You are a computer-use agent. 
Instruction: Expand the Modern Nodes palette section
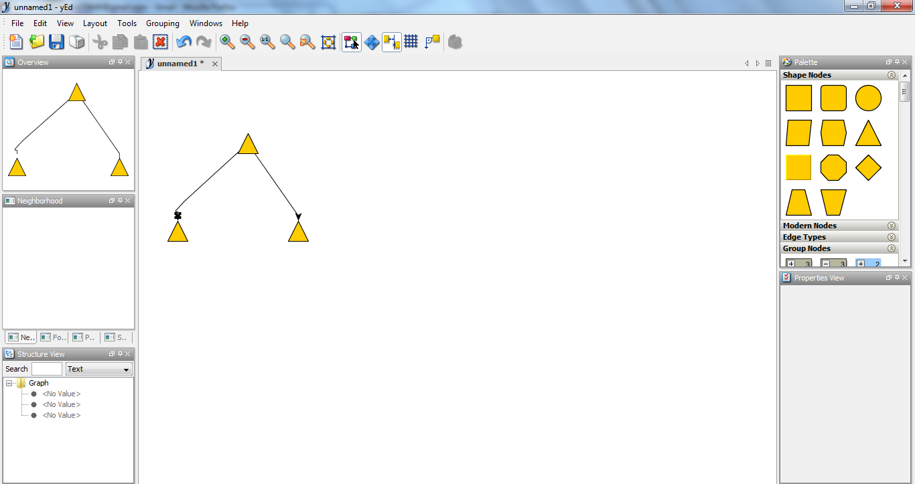click(x=892, y=226)
